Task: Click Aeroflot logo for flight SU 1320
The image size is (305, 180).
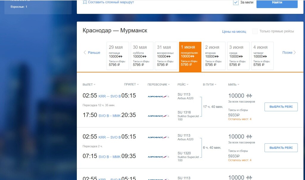Action: tap(158, 156)
